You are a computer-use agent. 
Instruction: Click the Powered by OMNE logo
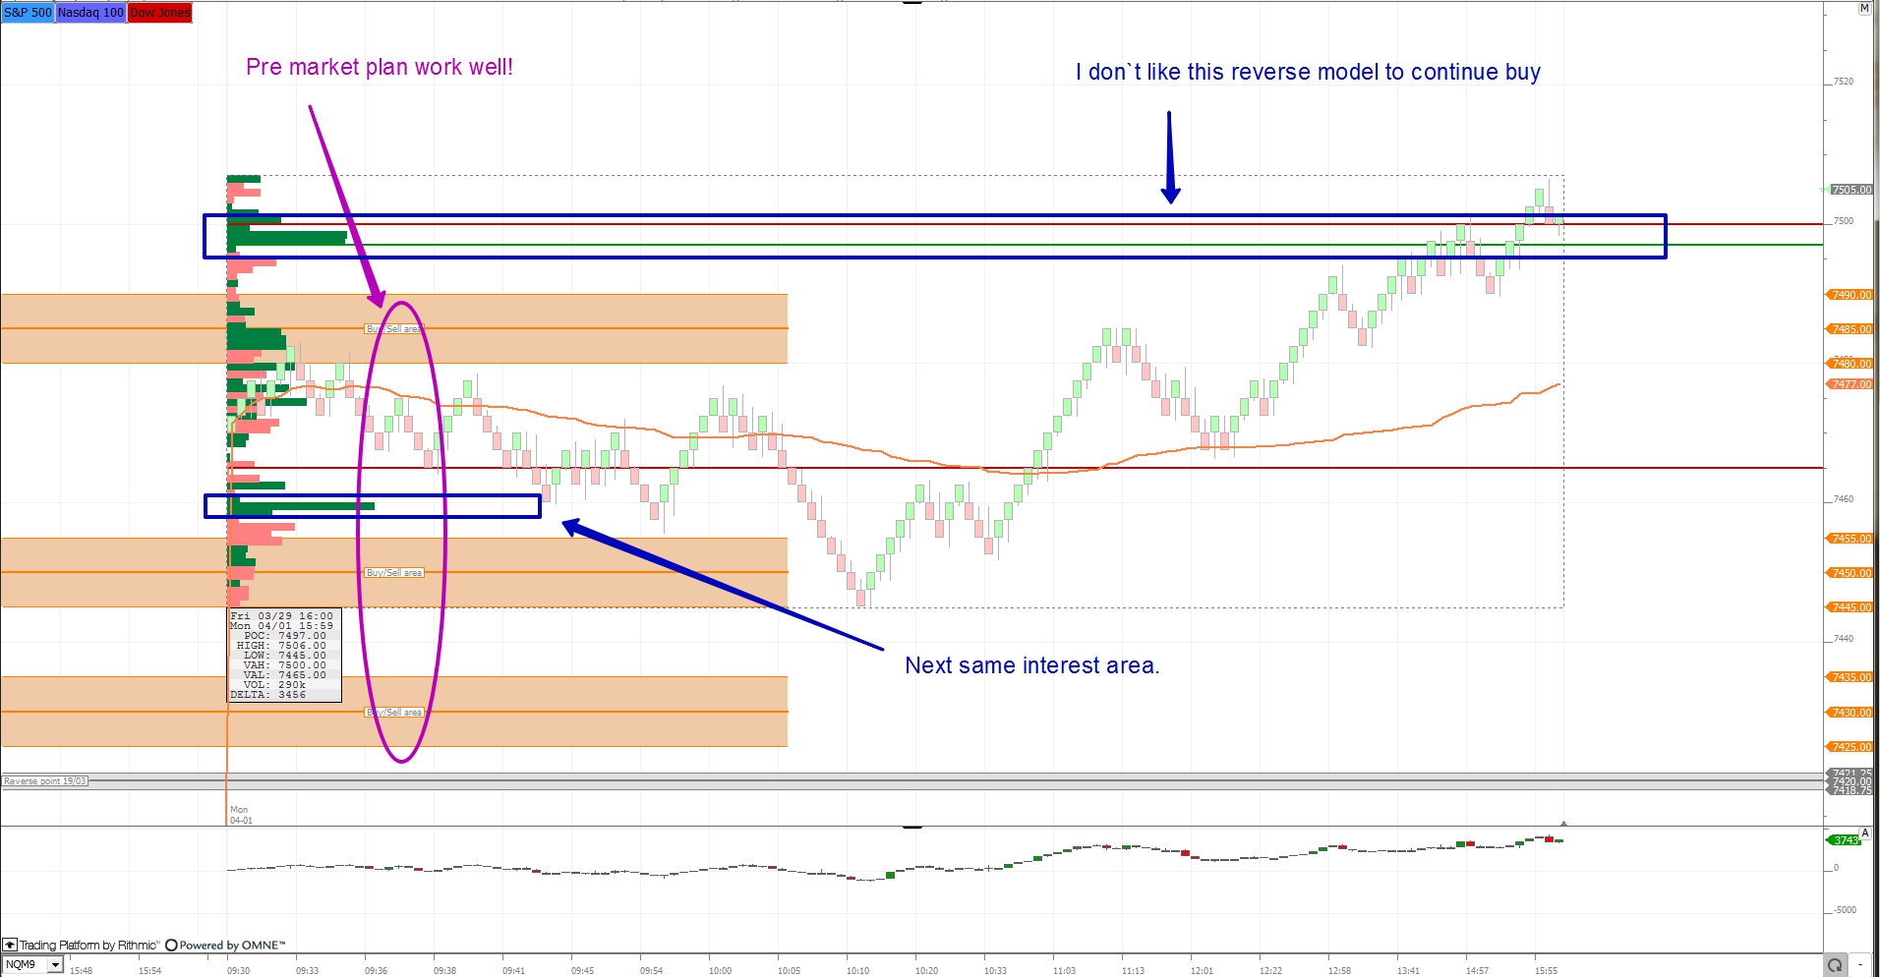click(225, 946)
